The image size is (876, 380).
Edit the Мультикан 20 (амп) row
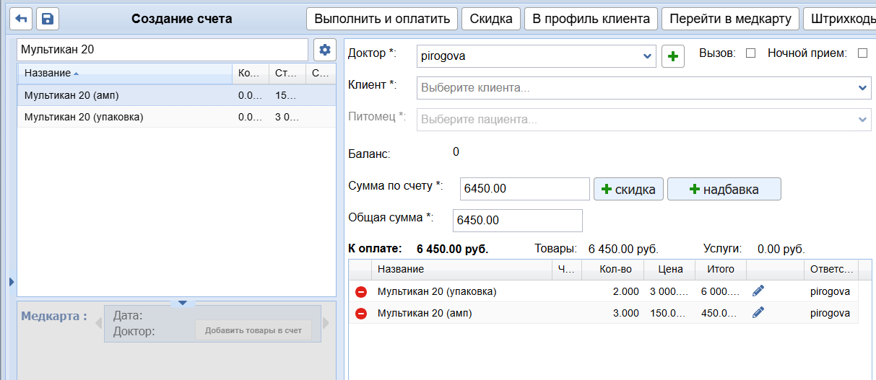click(x=758, y=313)
